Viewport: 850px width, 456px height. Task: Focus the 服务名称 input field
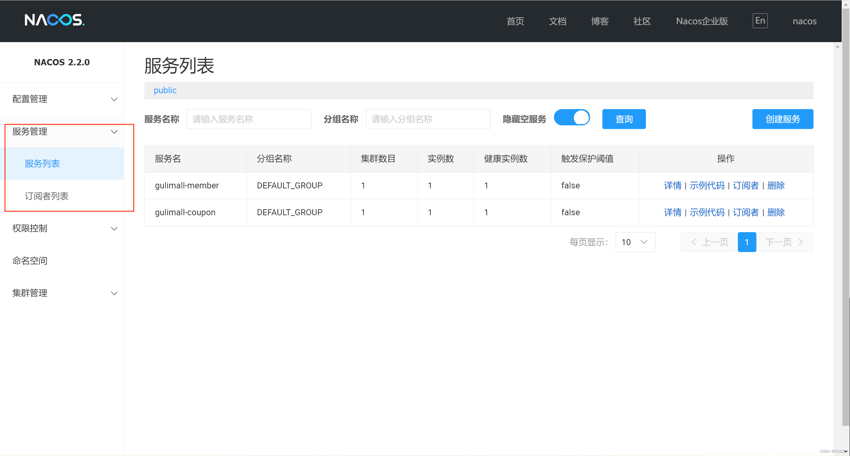click(x=249, y=119)
